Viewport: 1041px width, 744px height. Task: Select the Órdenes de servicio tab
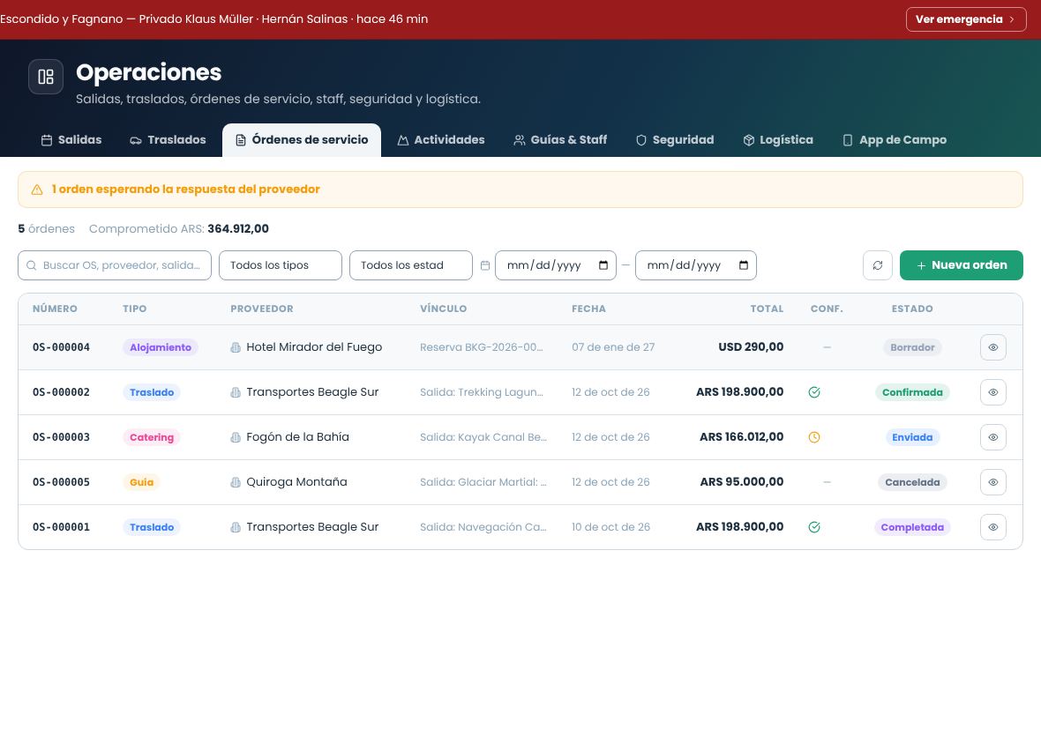coord(302,140)
